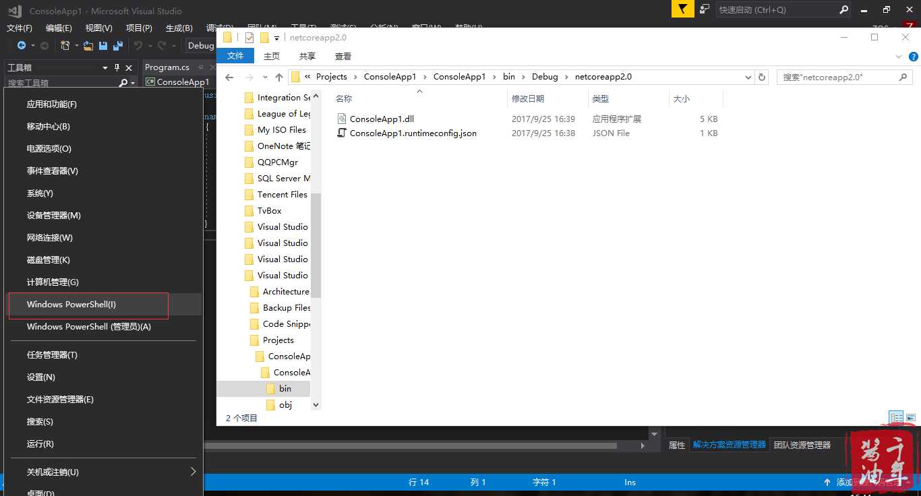The height and width of the screenshot is (496, 921).
Task: Open Explorer help question mark icon
Action: (x=913, y=57)
